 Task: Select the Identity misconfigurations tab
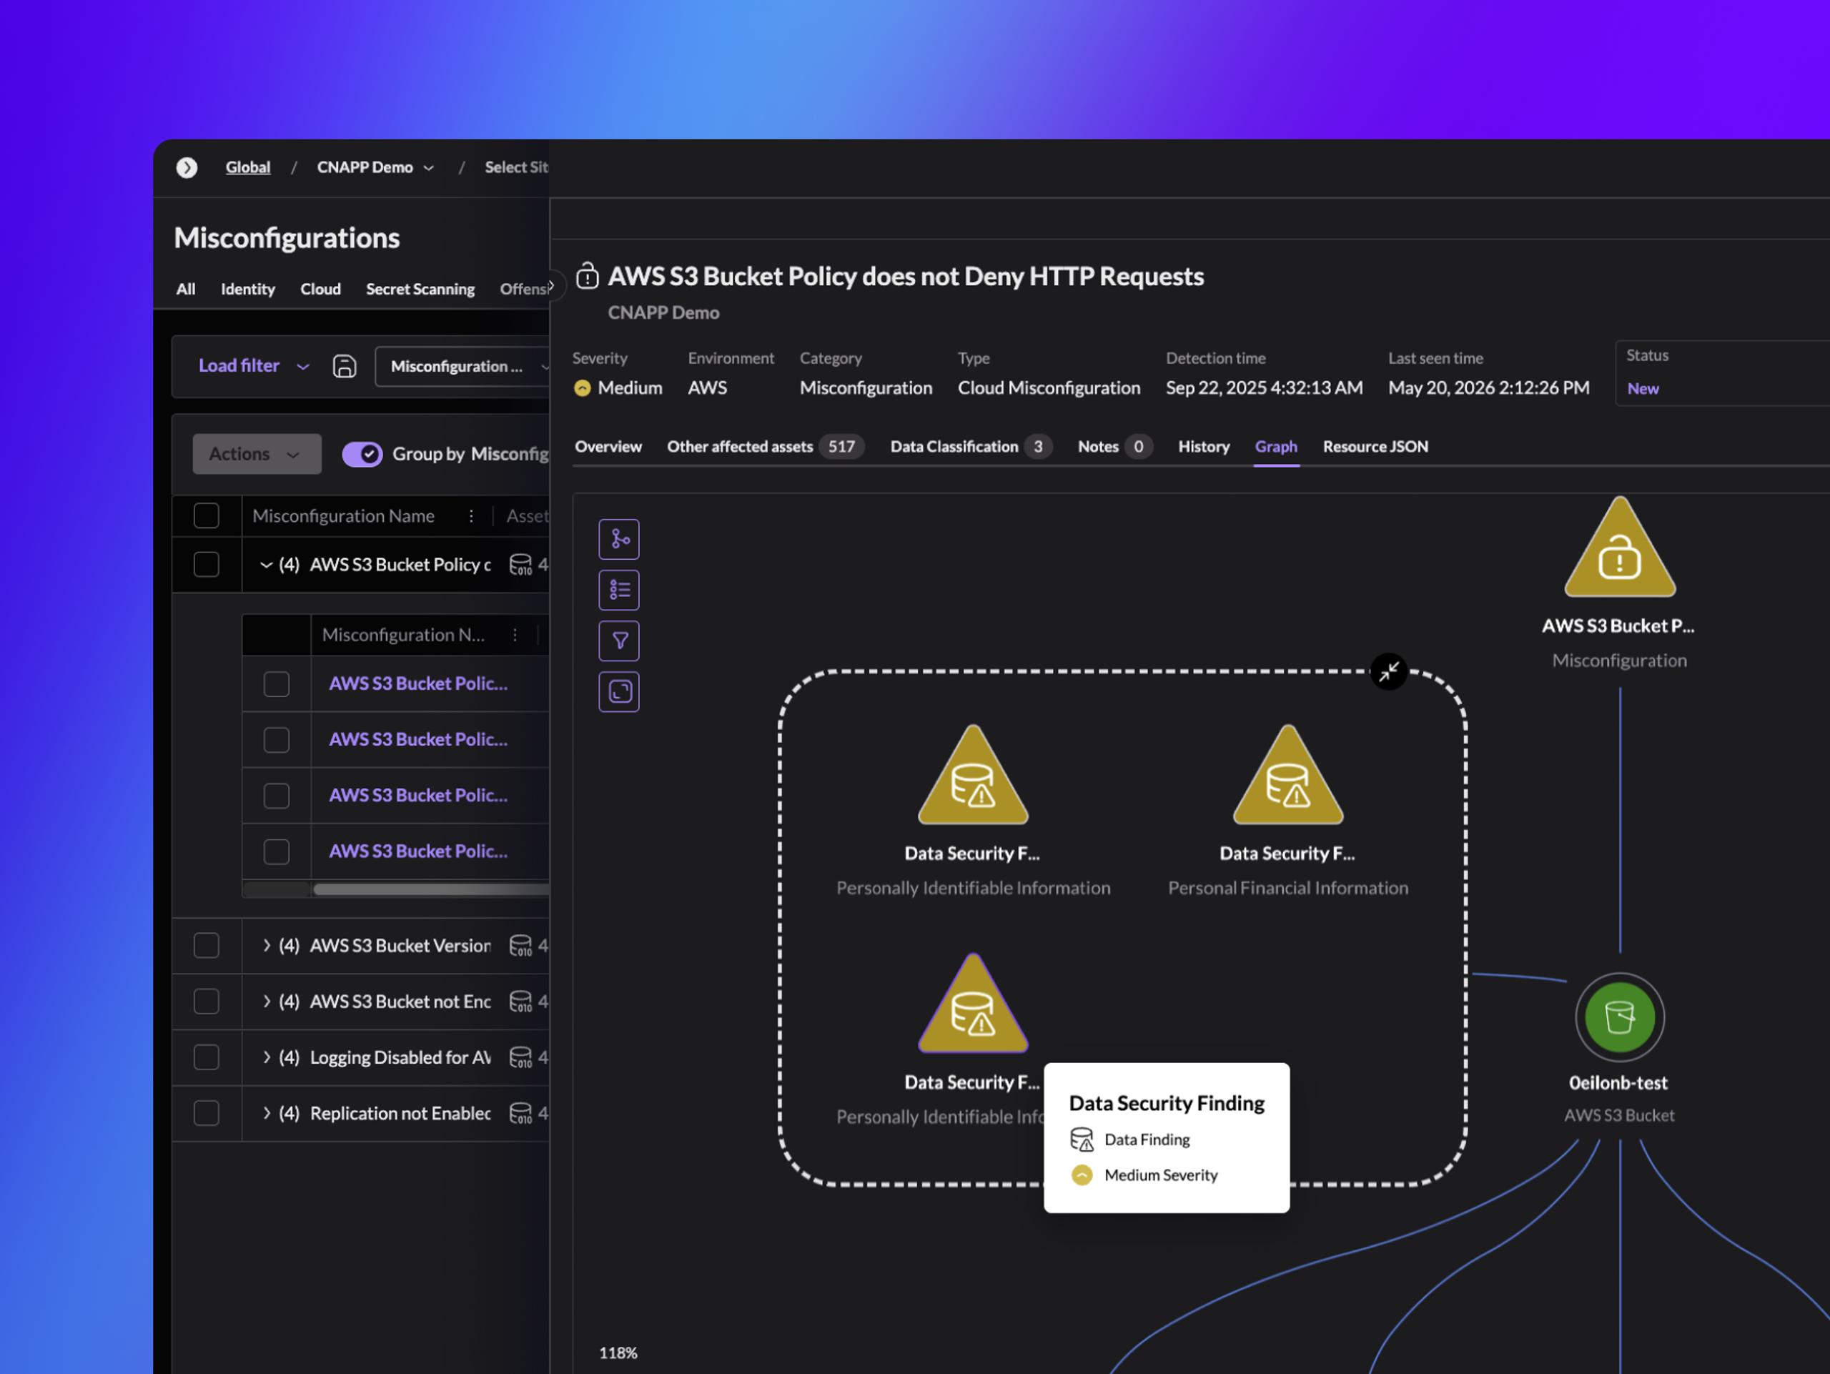[247, 289]
